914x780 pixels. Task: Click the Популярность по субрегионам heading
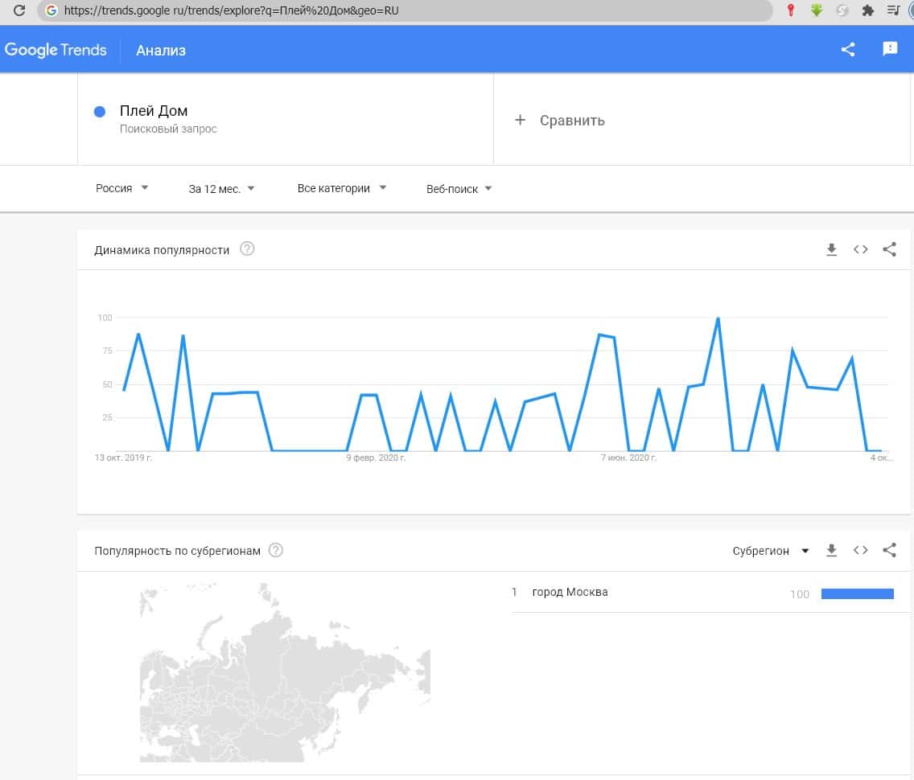tap(177, 551)
